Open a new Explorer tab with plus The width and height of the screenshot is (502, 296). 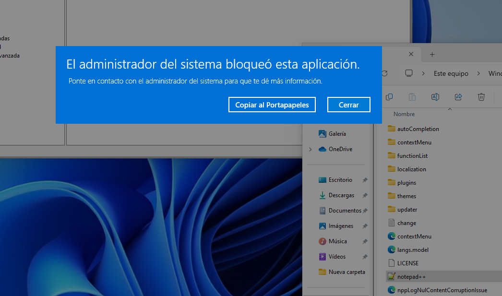(x=432, y=54)
